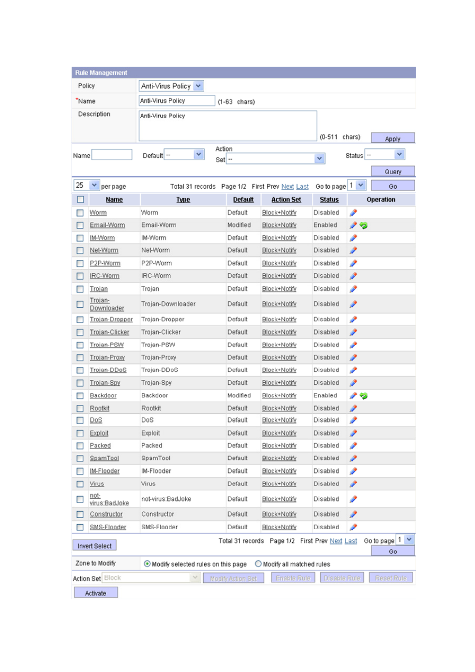Edit the Trojan-Clicker rule pencil icon
This screenshot has height=672, width=475.
tap(354, 332)
